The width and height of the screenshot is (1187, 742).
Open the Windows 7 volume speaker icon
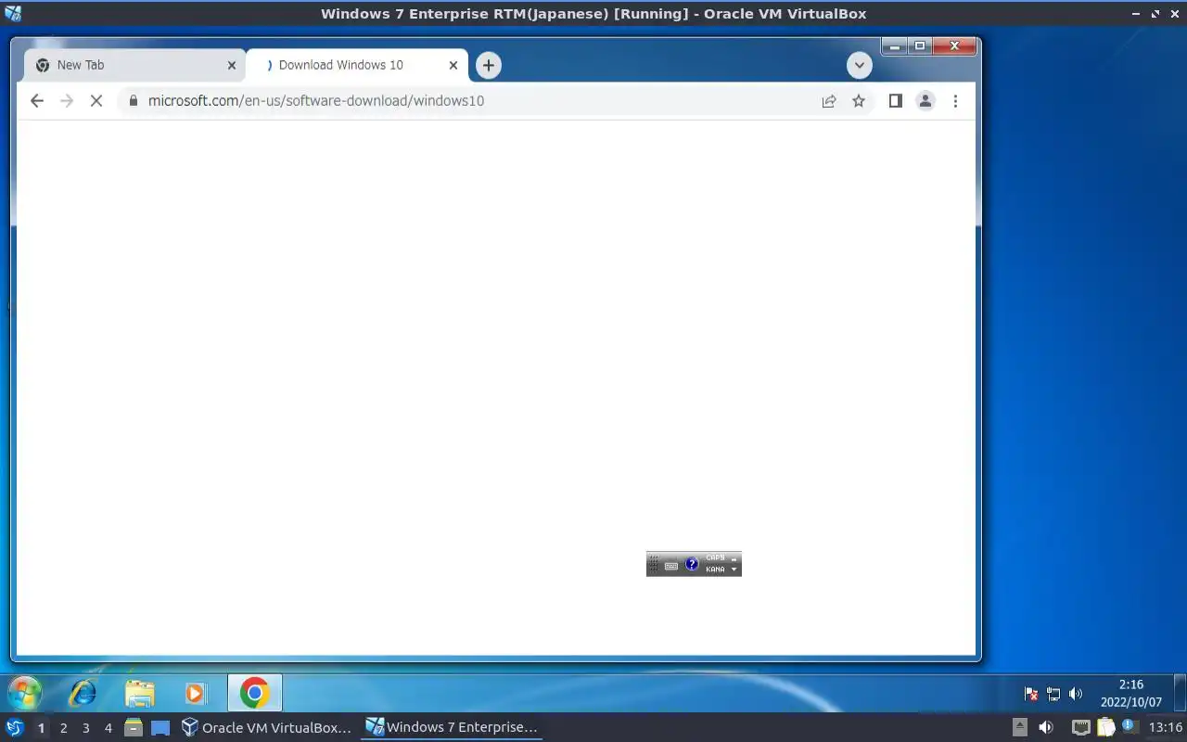click(x=1076, y=694)
